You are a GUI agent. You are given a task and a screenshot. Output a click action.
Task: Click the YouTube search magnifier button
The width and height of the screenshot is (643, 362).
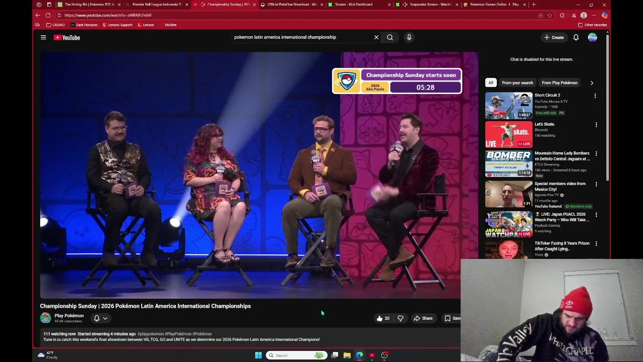pyautogui.click(x=390, y=37)
